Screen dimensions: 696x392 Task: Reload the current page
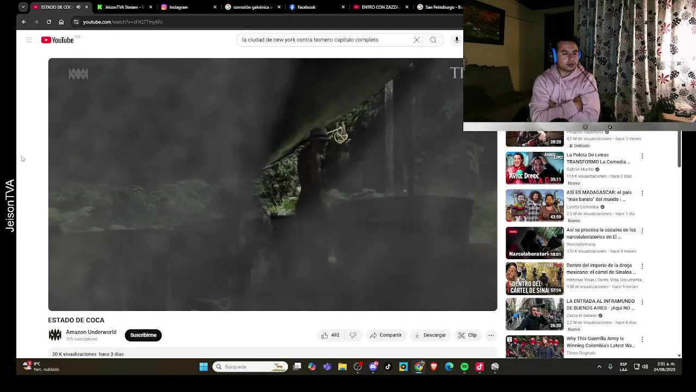49,22
